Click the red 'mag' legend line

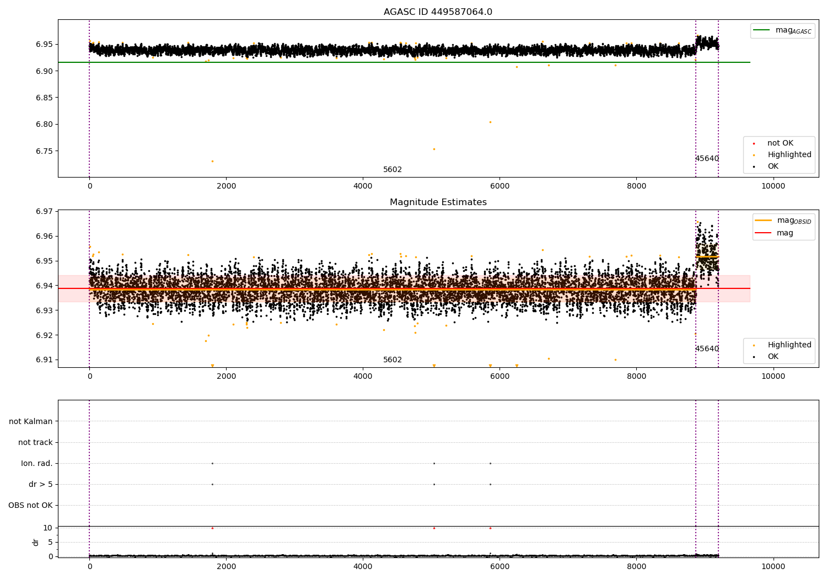tap(764, 233)
